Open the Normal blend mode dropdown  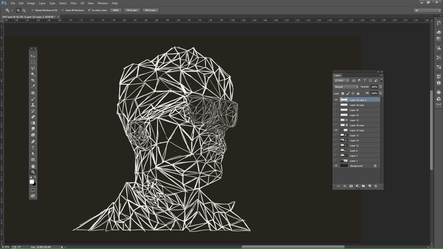click(346, 87)
